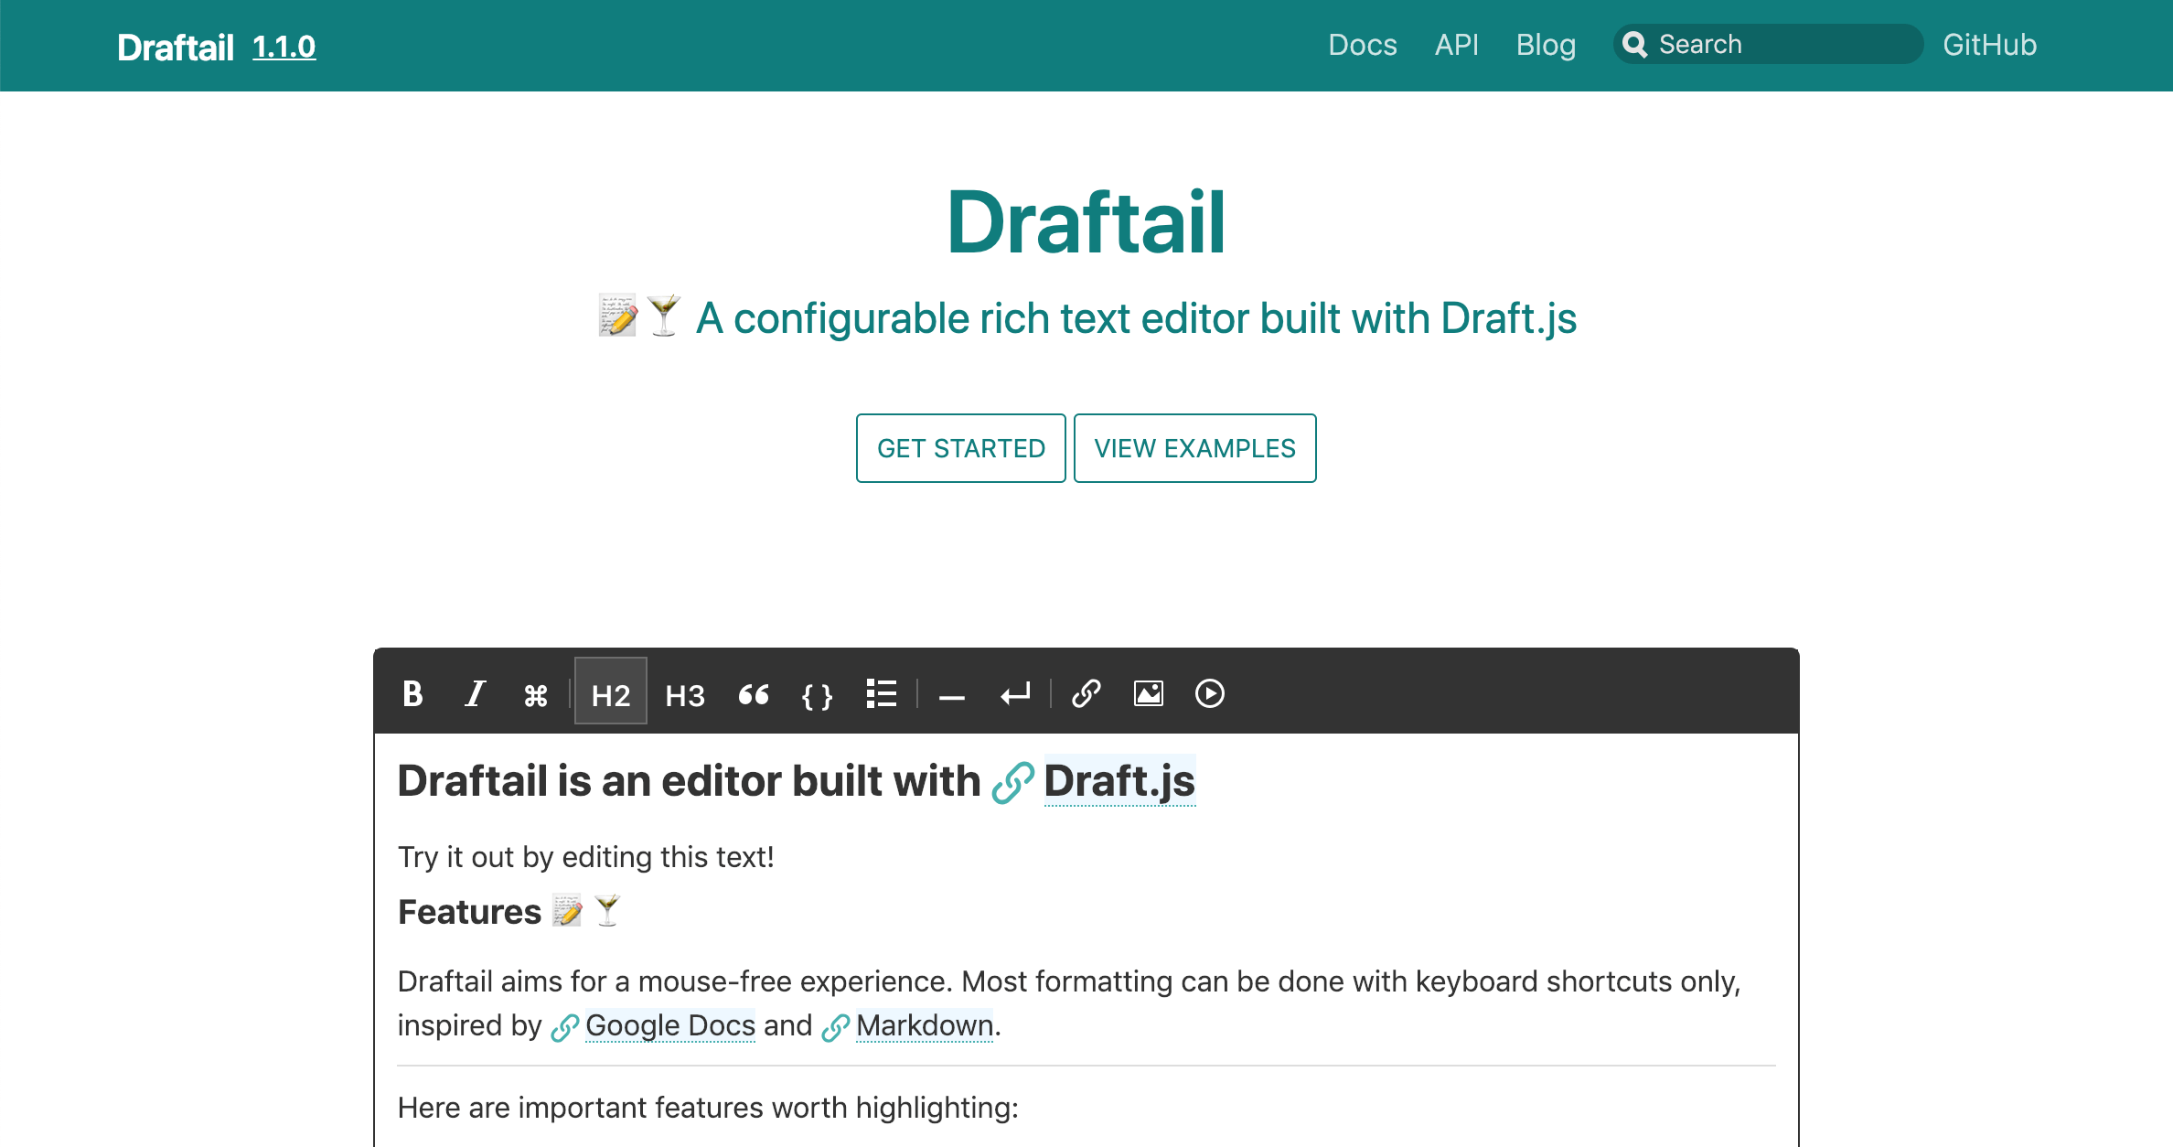Open the Docs page from the navbar

pyautogui.click(x=1362, y=45)
